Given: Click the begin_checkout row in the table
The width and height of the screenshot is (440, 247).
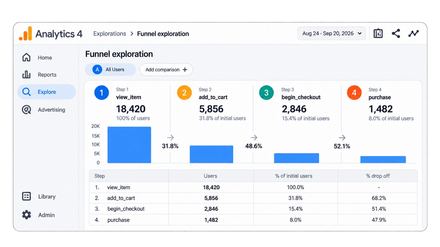Looking at the screenshot, I should click(253, 209).
